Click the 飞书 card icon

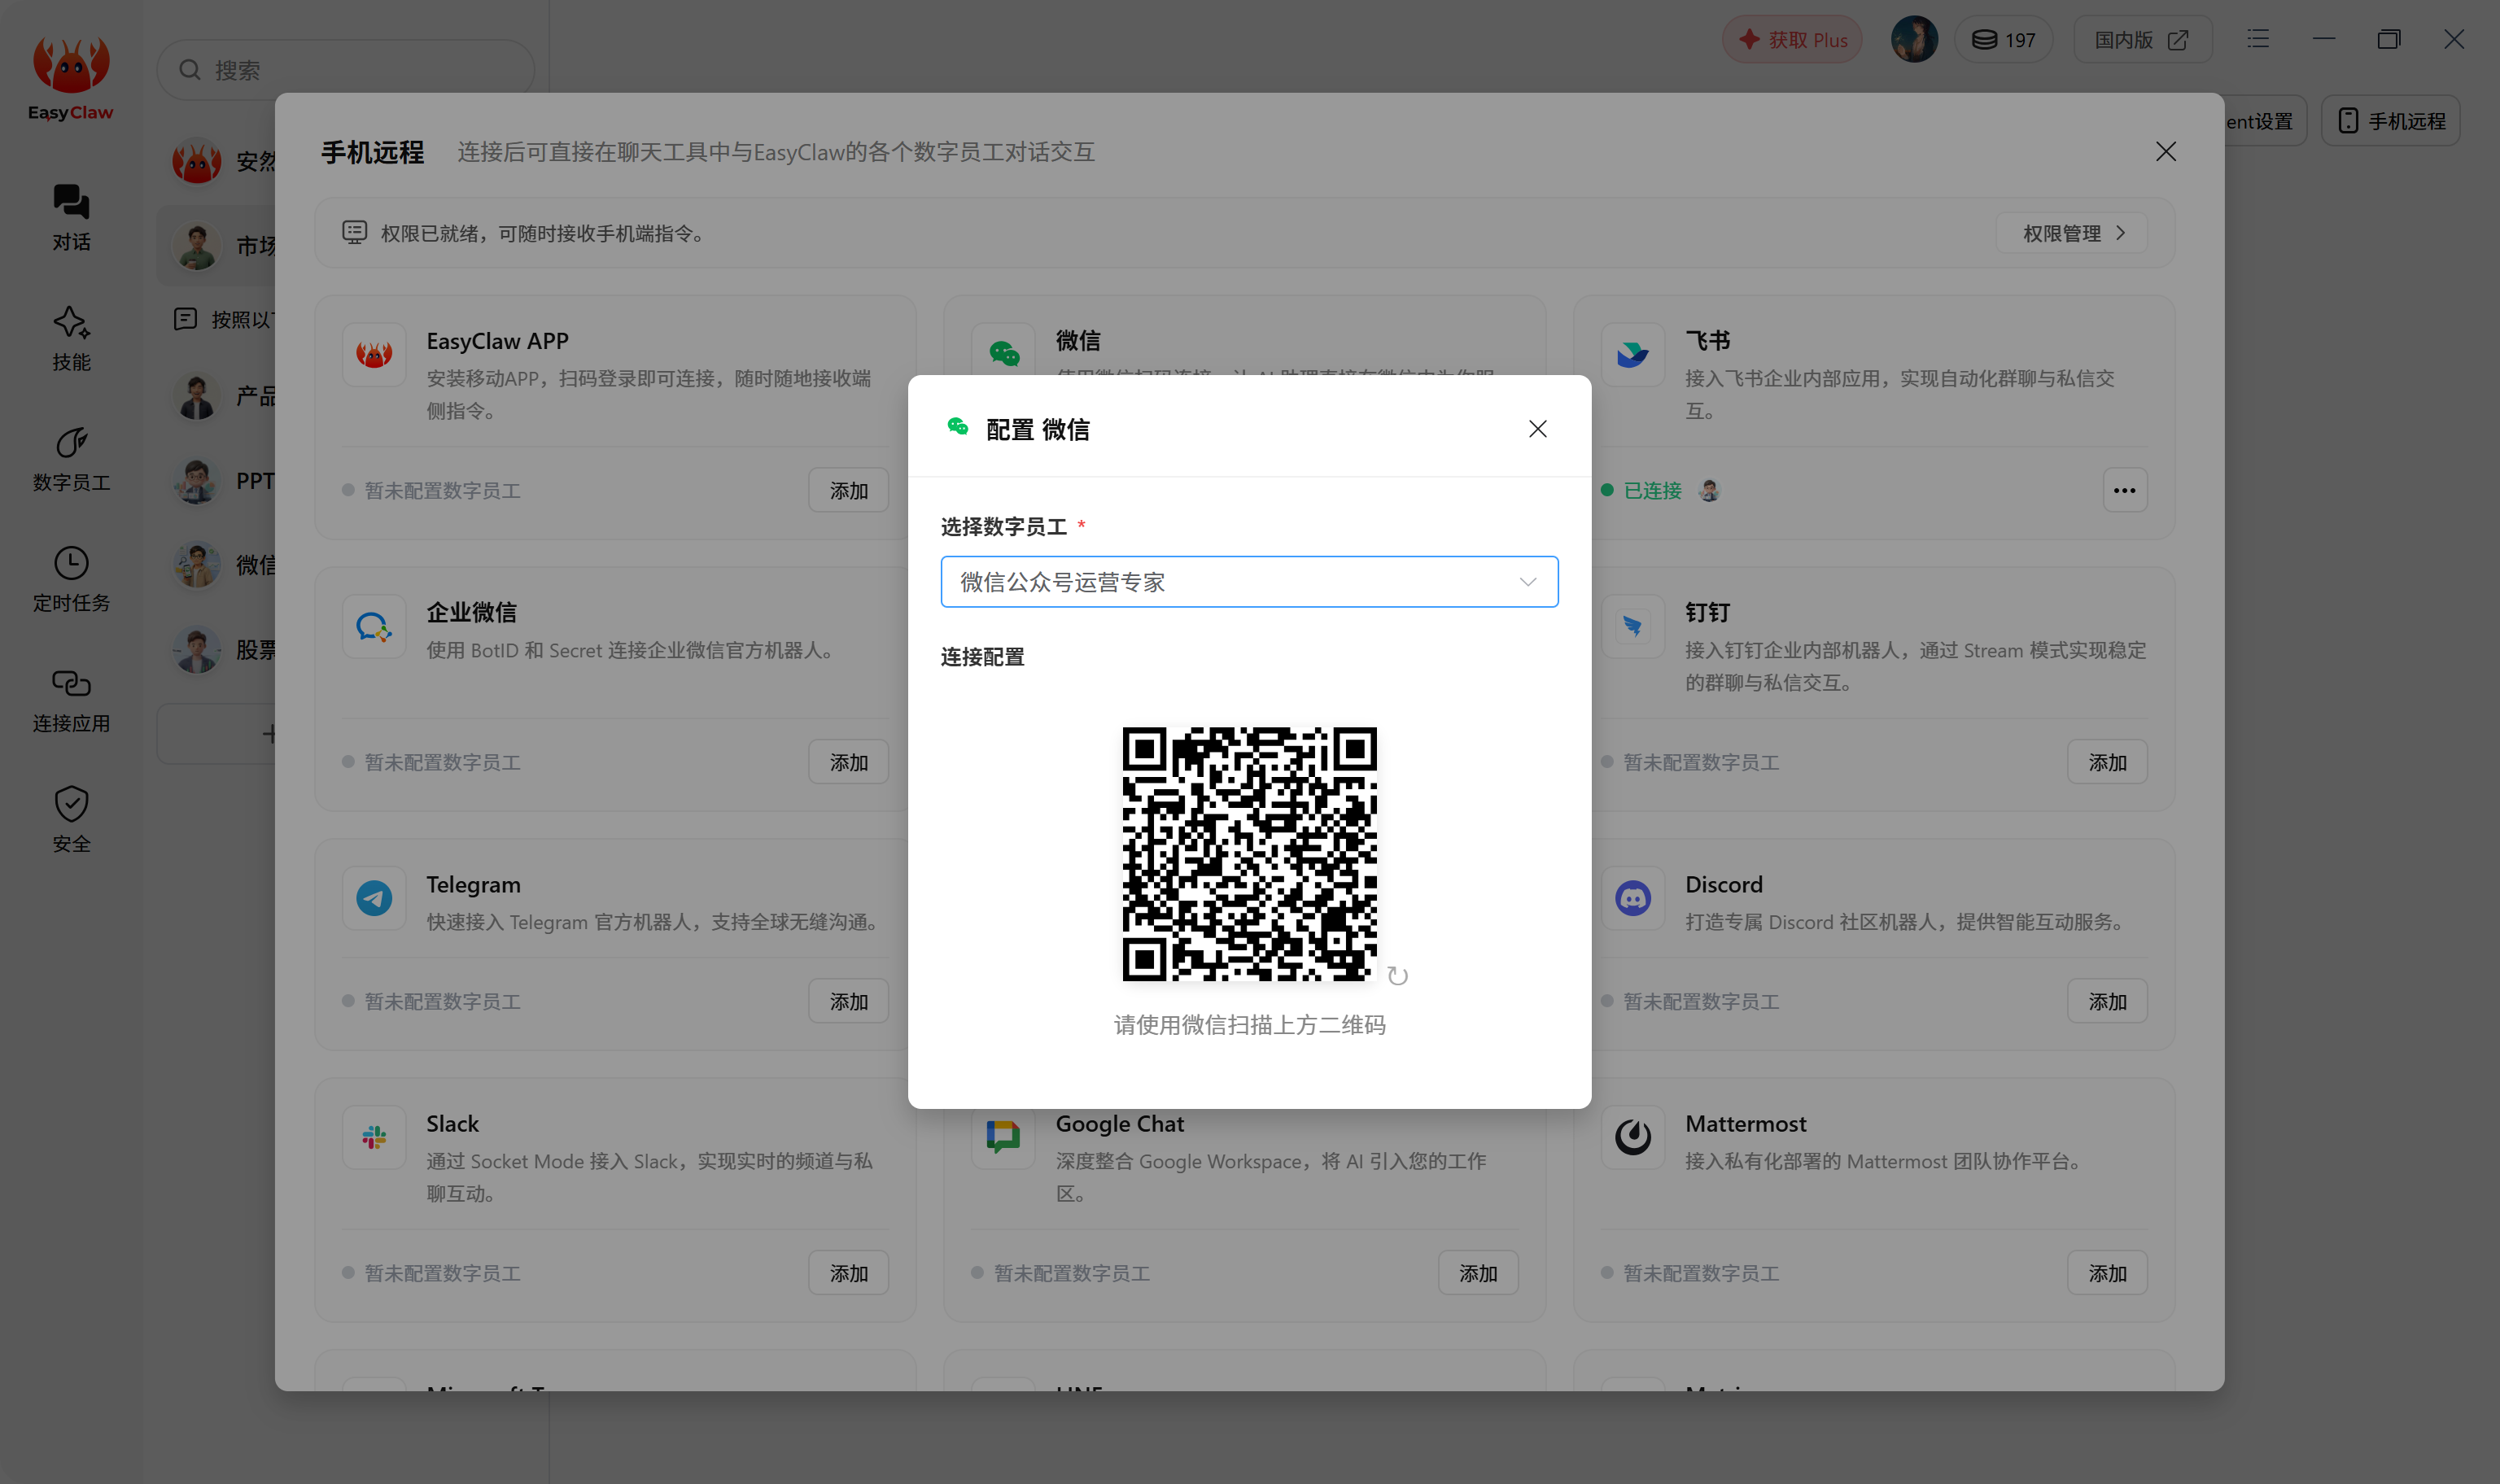point(1633,354)
